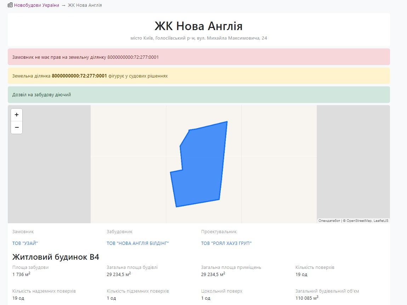Screen dimensions: 407x305
Task: Open the ТОВ "НОВА АНГЛІЯ БІЛДІНГ" developer link
Action: tap(138, 243)
